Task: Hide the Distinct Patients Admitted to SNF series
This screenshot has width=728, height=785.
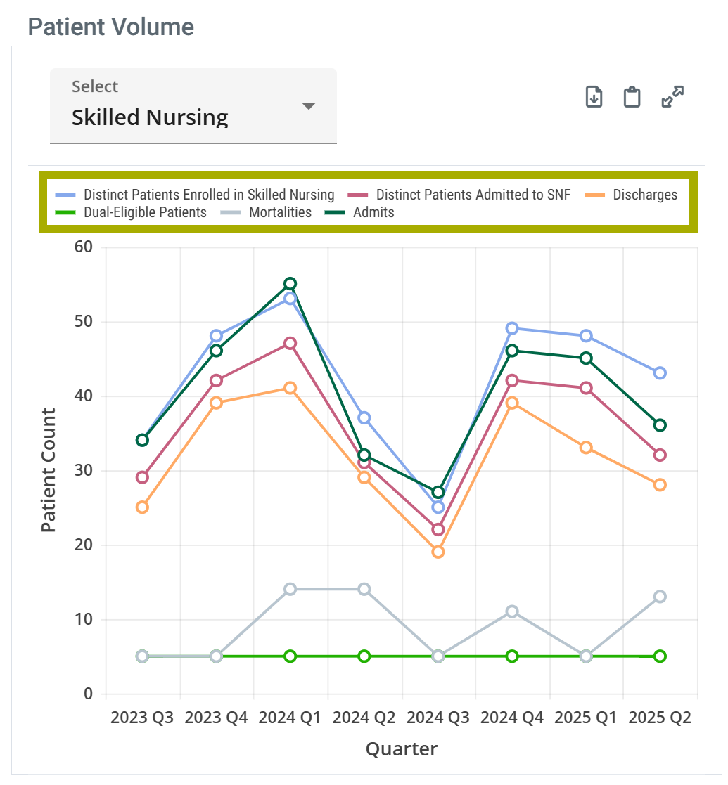Action: pos(474,195)
